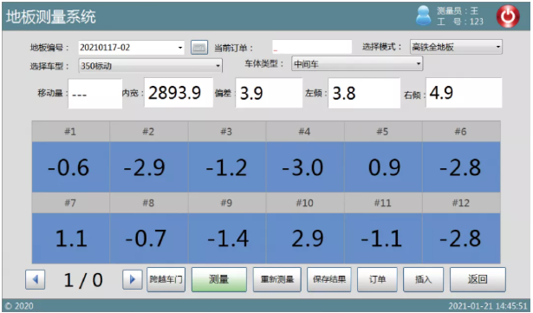Click the 保存结果 button

329,280
